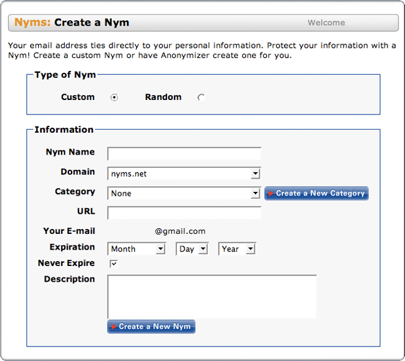
Task: Expand the expiration Year dropdown
Action: (x=237, y=249)
